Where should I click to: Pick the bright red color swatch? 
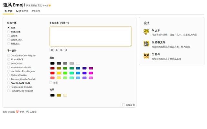(52, 73)
